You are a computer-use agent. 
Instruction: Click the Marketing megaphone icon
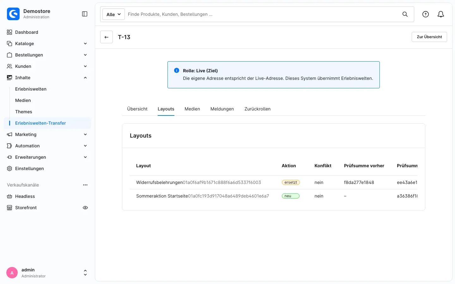coord(9,134)
